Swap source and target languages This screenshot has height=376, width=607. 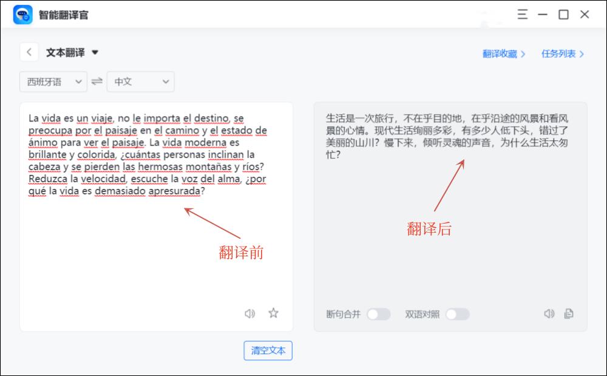97,81
